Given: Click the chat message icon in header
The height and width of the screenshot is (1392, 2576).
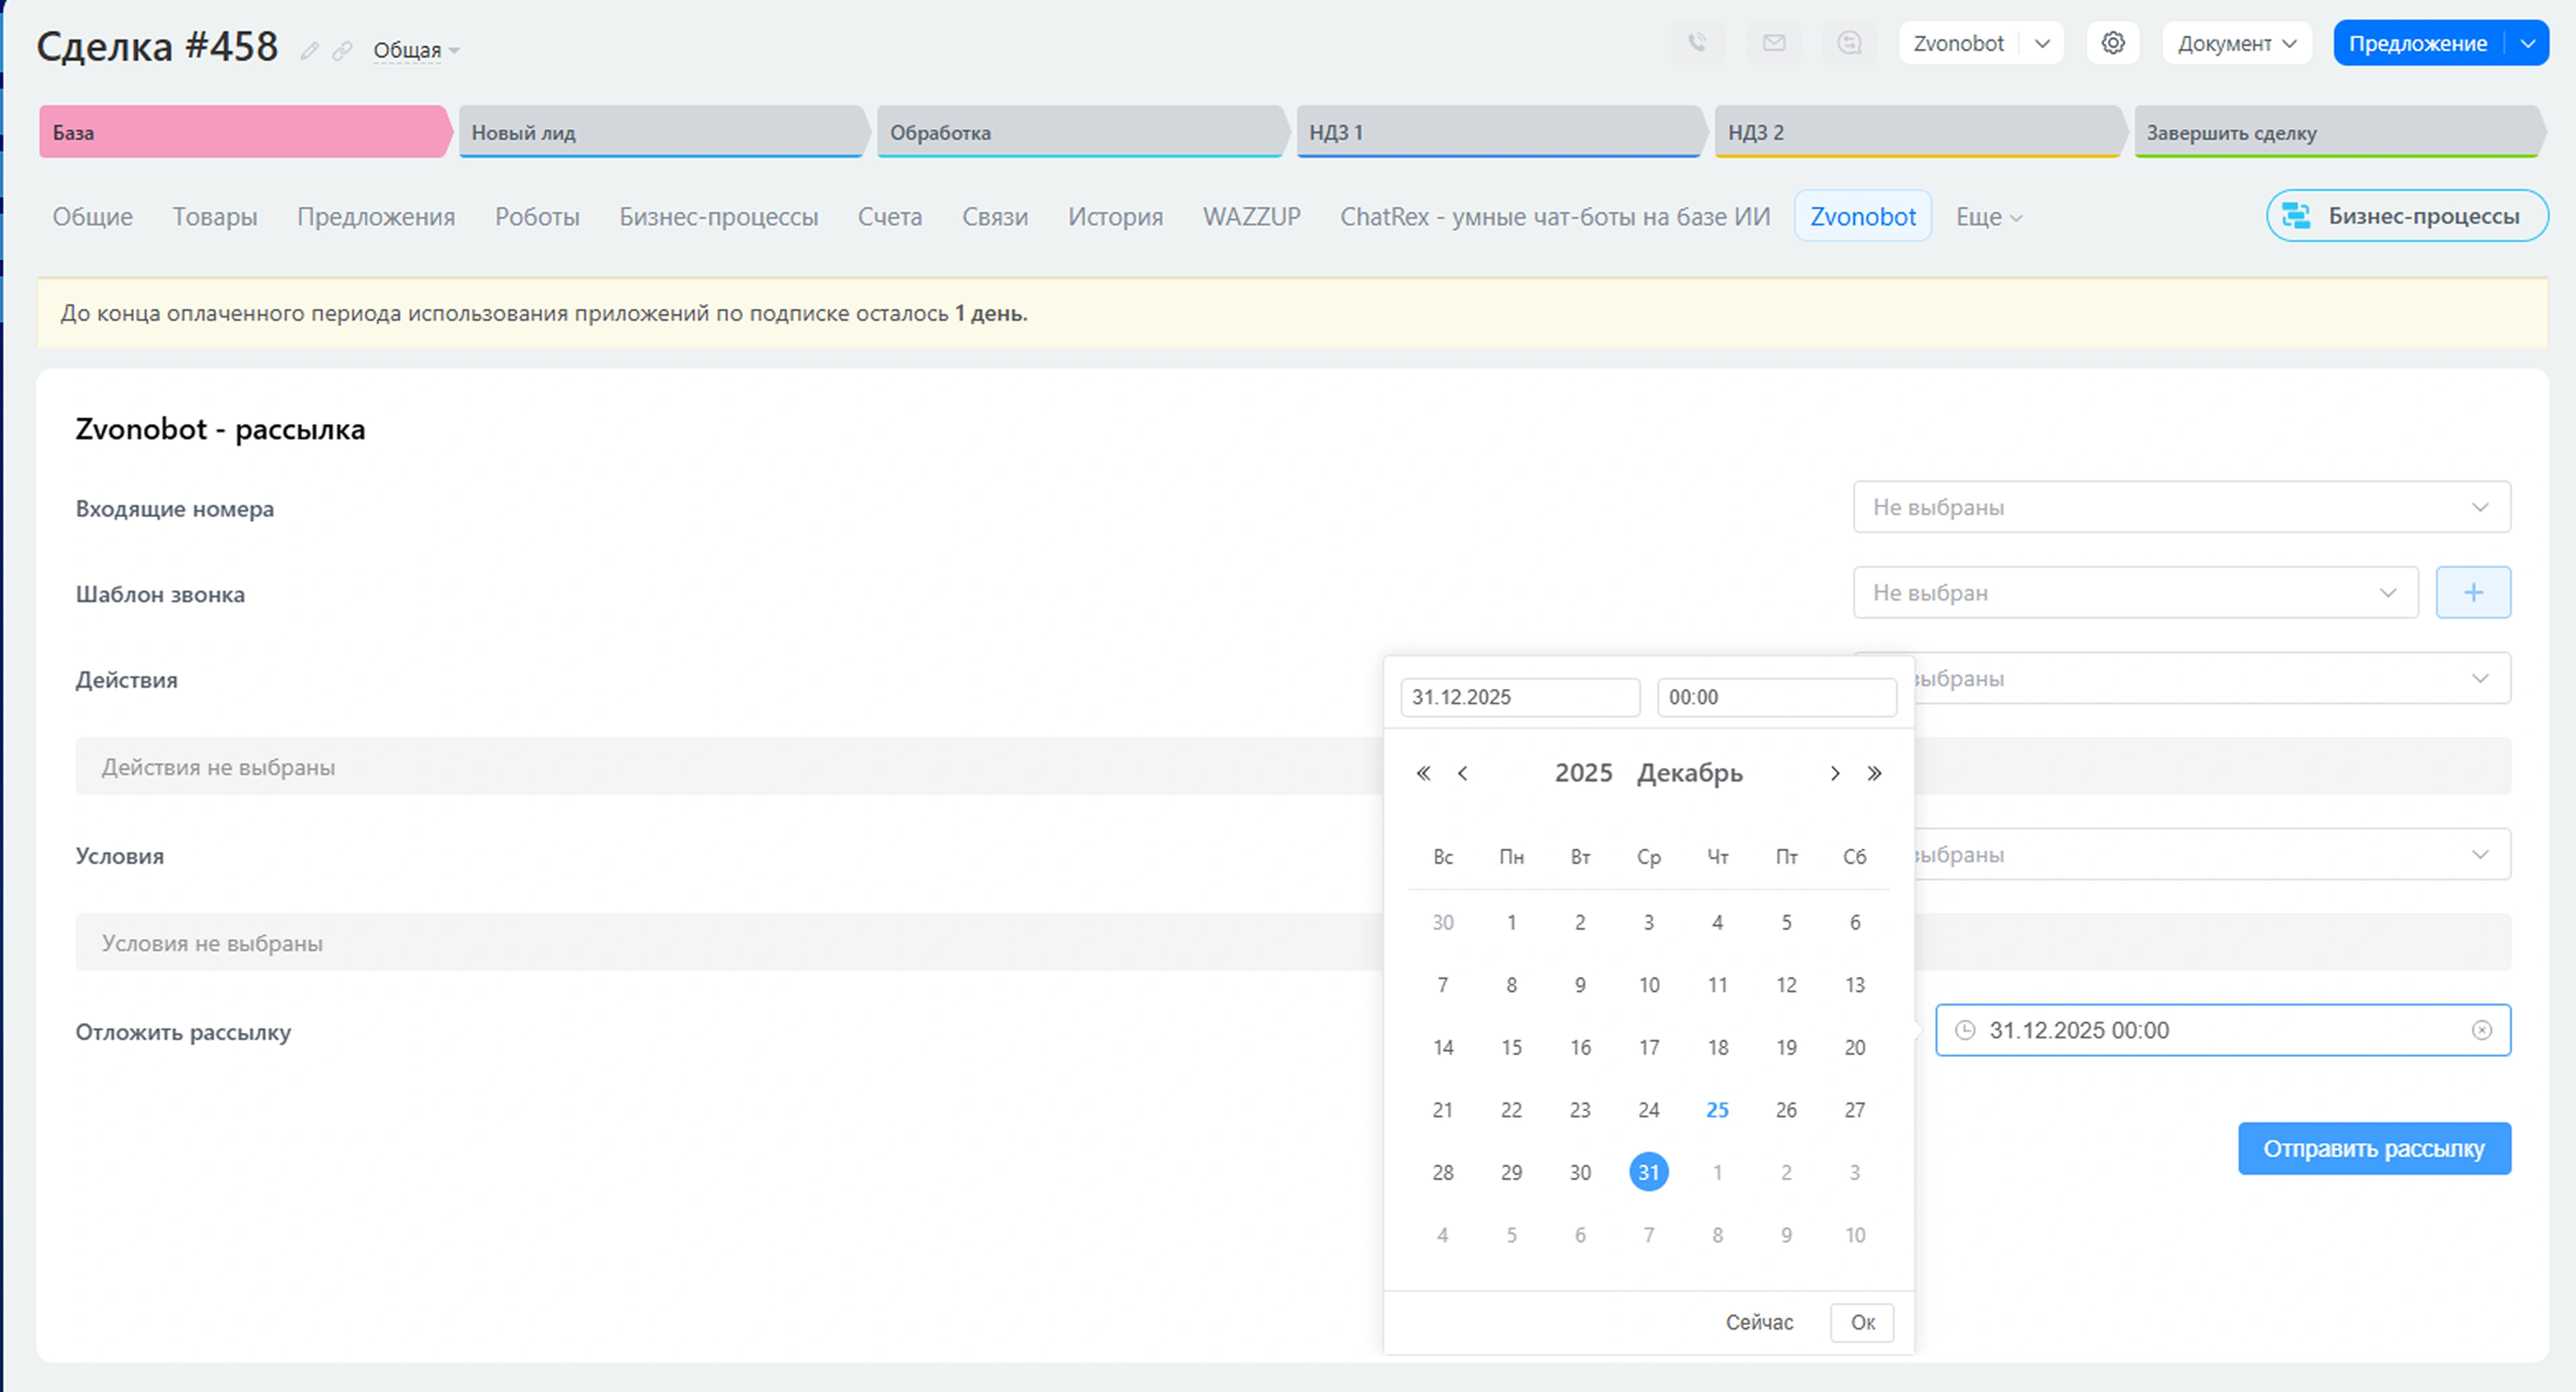Looking at the screenshot, I should pos(1849,43).
